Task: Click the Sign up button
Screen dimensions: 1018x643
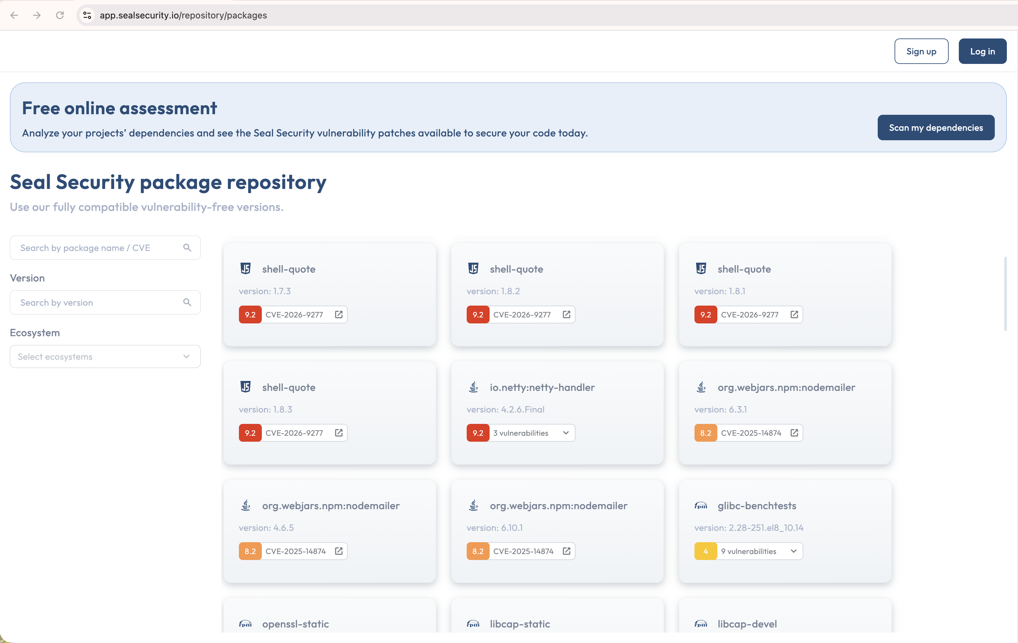Action: [x=921, y=51]
